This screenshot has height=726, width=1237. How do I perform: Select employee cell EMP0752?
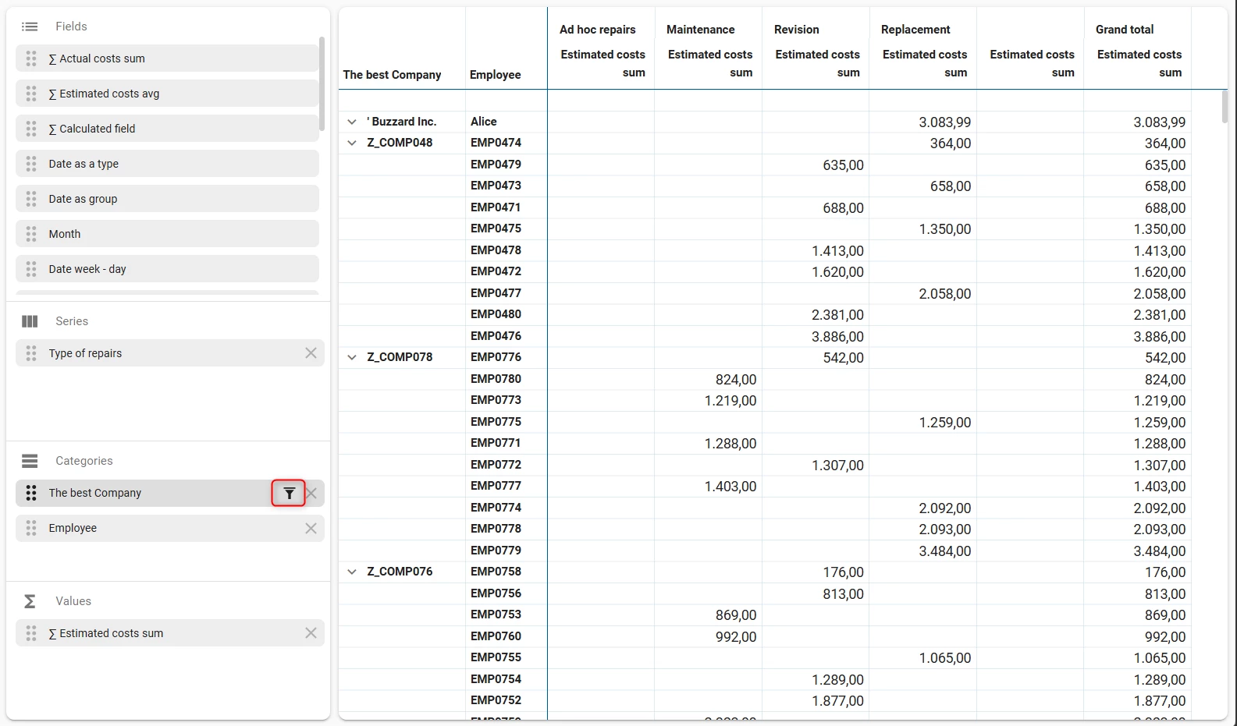(496, 700)
